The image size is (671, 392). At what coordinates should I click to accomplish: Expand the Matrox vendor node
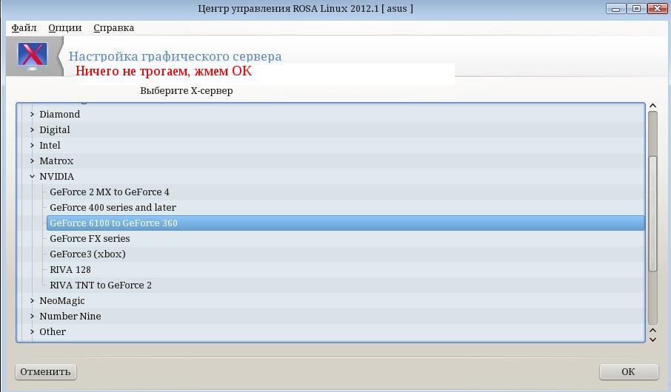32,160
